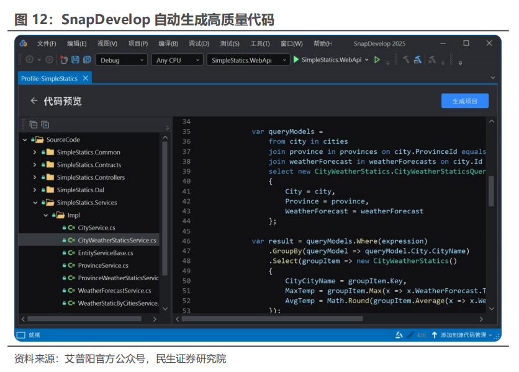The image size is (519, 372).
Task: Click the status bar triangle logo icon
Action: coord(399,335)
